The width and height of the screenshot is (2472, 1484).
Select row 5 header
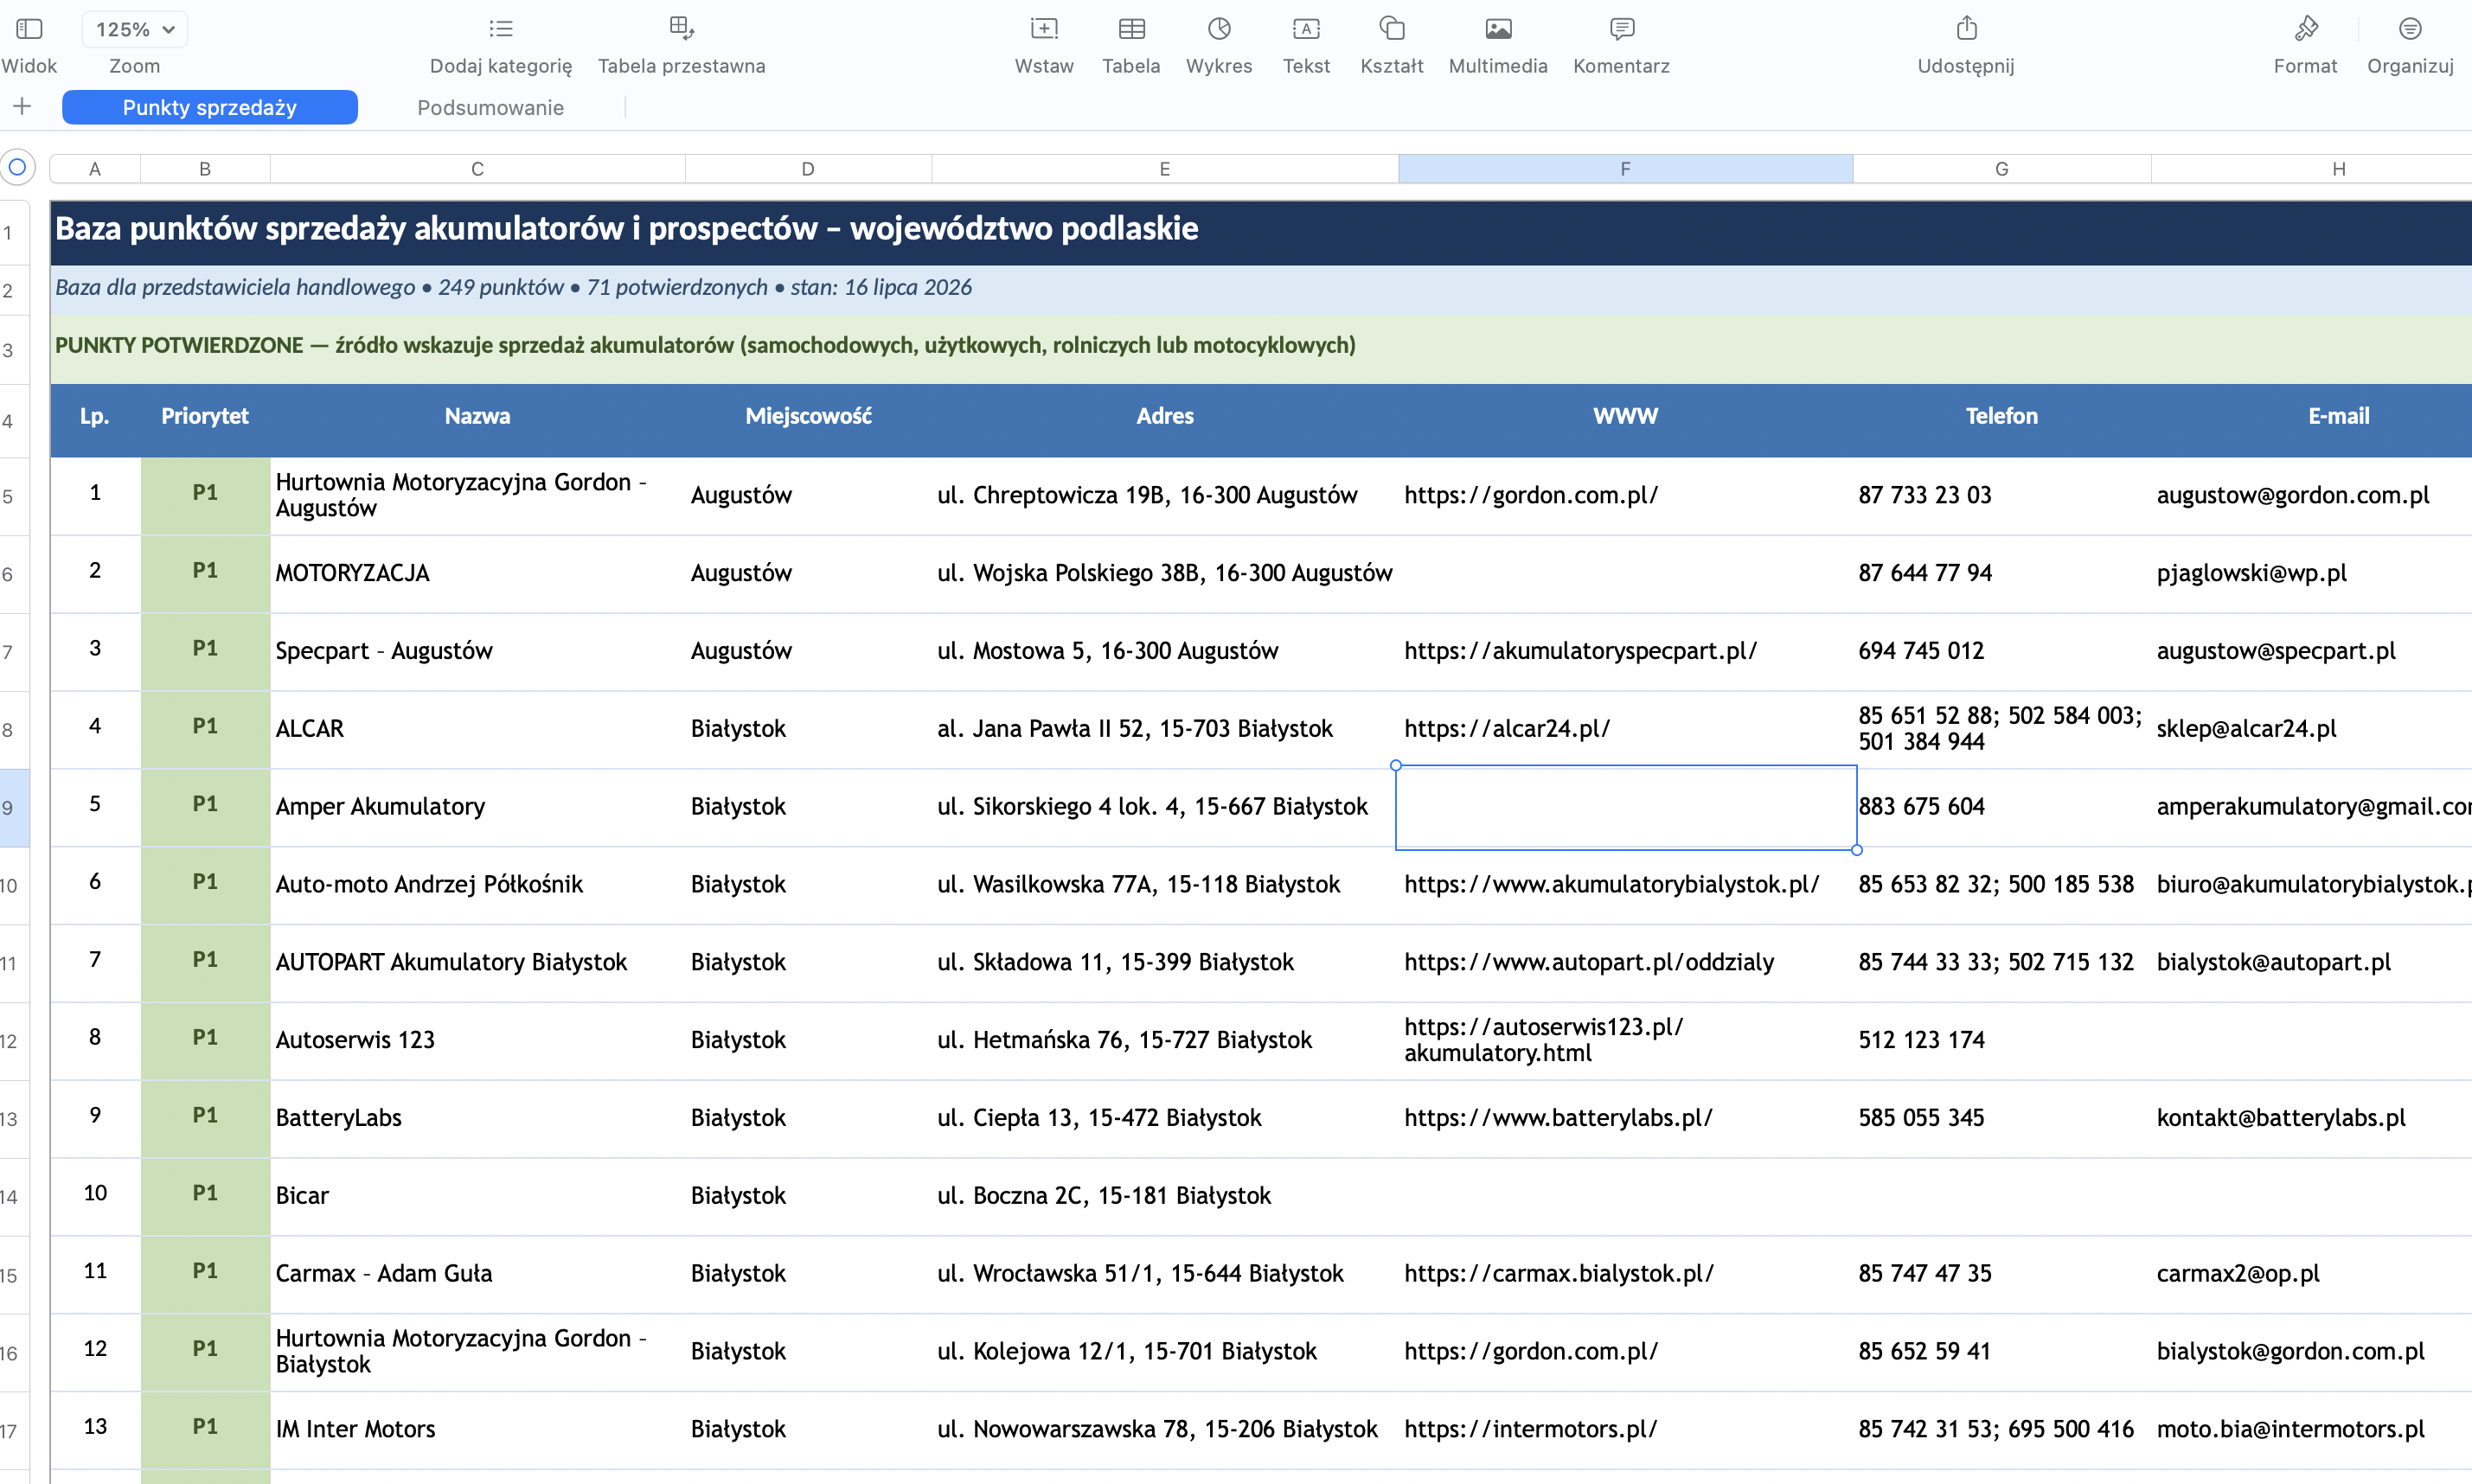[13, 496]
